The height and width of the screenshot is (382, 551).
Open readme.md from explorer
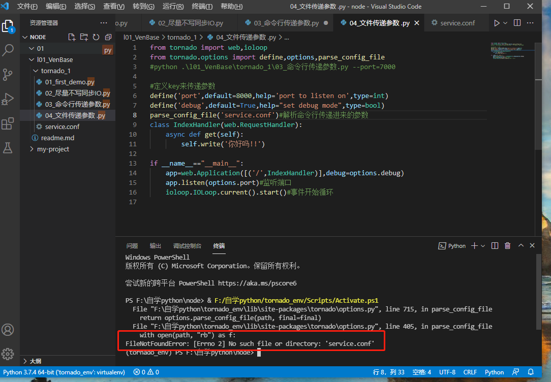pyautogui.click(x=68, y=138)
